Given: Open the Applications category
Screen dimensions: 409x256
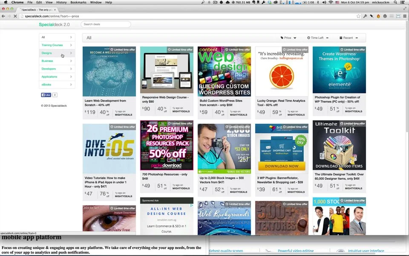Looking at the screenshot, I should 57,76.
